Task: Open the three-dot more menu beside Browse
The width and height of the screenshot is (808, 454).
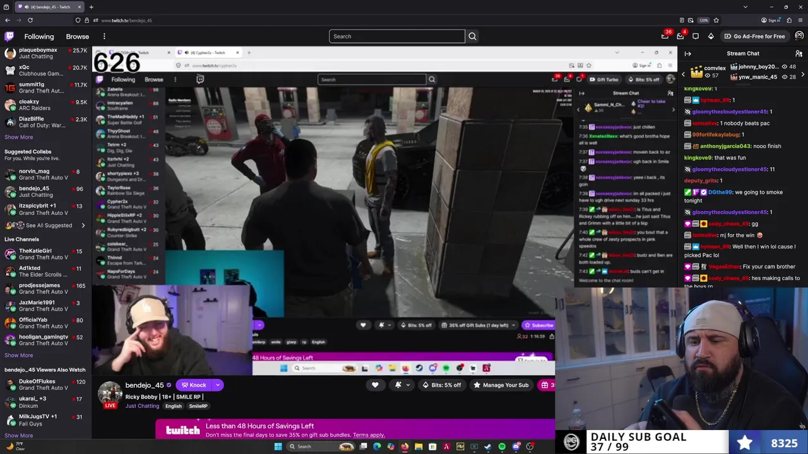Action: (x=104, y=37)
